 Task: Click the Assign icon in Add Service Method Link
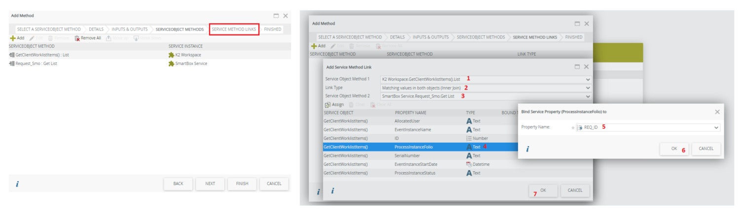328,105
